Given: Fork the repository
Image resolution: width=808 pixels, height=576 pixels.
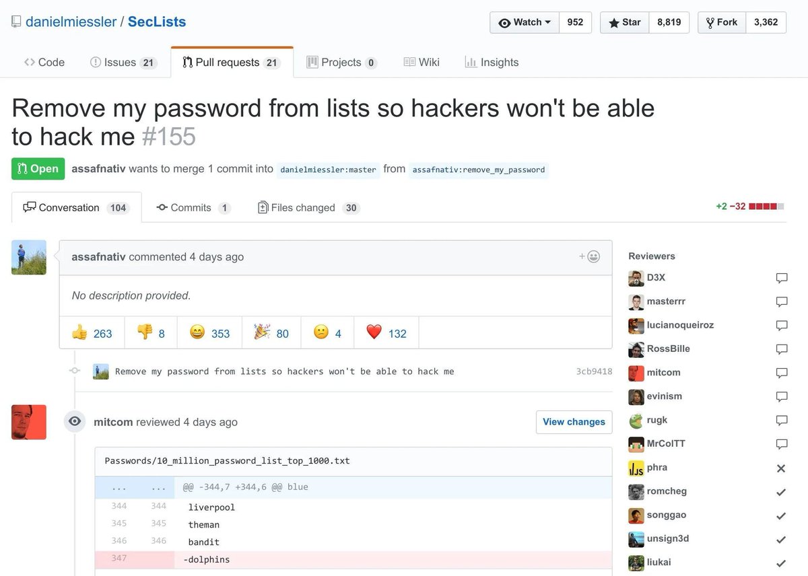Looking at the screenshot, I should point(721,22).
